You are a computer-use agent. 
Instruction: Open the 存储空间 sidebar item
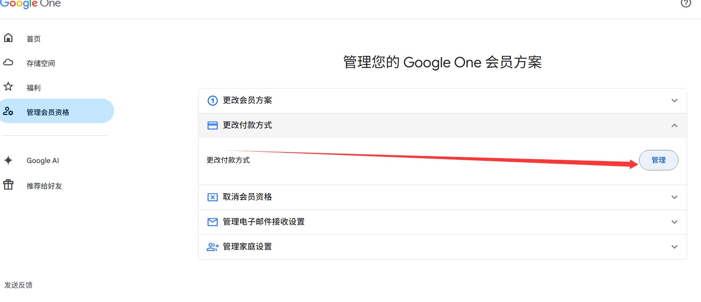click(x=41, y=63)
